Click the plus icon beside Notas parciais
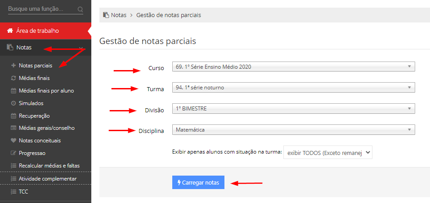Screen dimensions: 430x203 [13, 66]
